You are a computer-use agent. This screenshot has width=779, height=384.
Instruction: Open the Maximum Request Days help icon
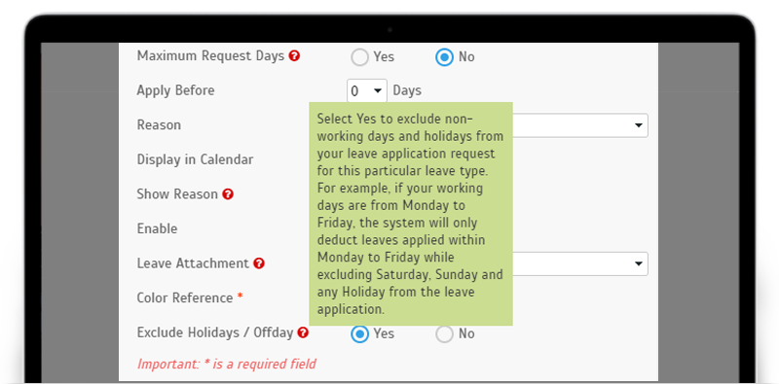pyautogui.click(x=294, y=56)
